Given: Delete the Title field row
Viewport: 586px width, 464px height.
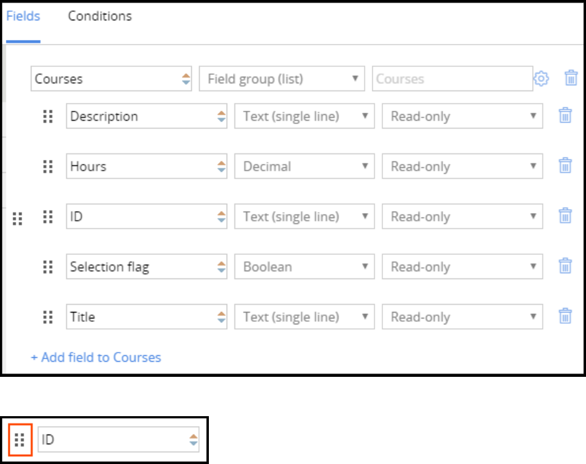Looking at the screenshot, I should point(565,317).
